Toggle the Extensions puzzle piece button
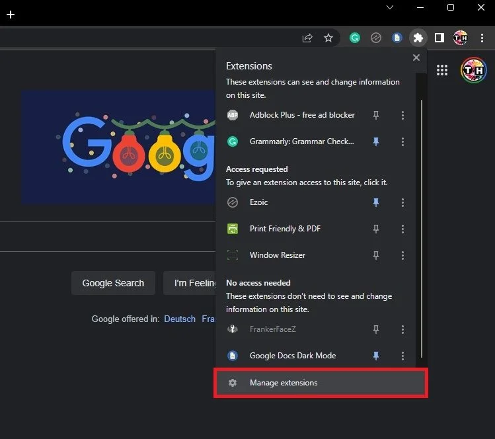 [x=418, y=38]
